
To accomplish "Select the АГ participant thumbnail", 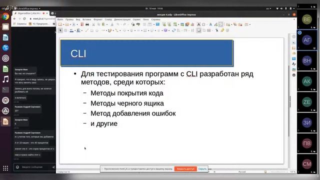I will click(307, 40).
